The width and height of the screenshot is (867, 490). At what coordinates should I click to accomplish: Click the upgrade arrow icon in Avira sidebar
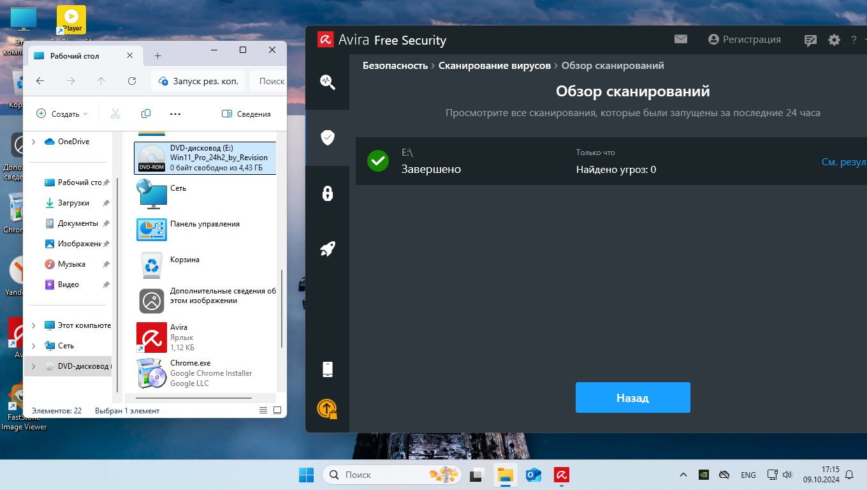pos(327,408)
